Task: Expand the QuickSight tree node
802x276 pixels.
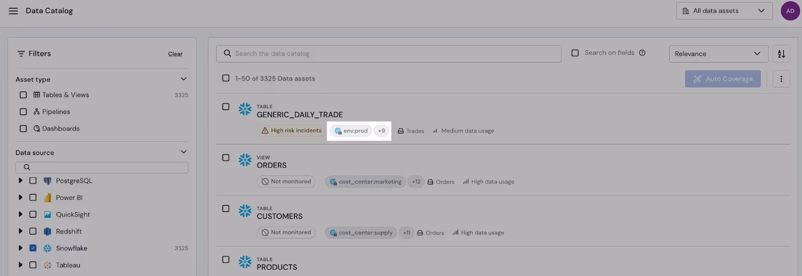Action: 21,214
